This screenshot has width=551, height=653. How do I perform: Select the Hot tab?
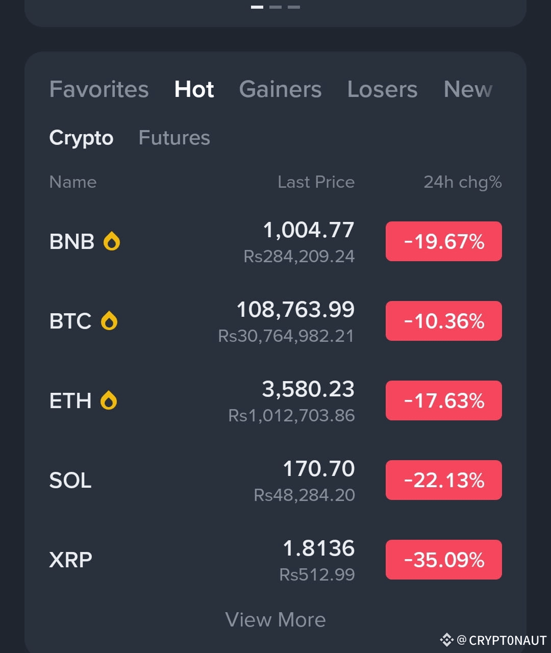pos(194,89)
